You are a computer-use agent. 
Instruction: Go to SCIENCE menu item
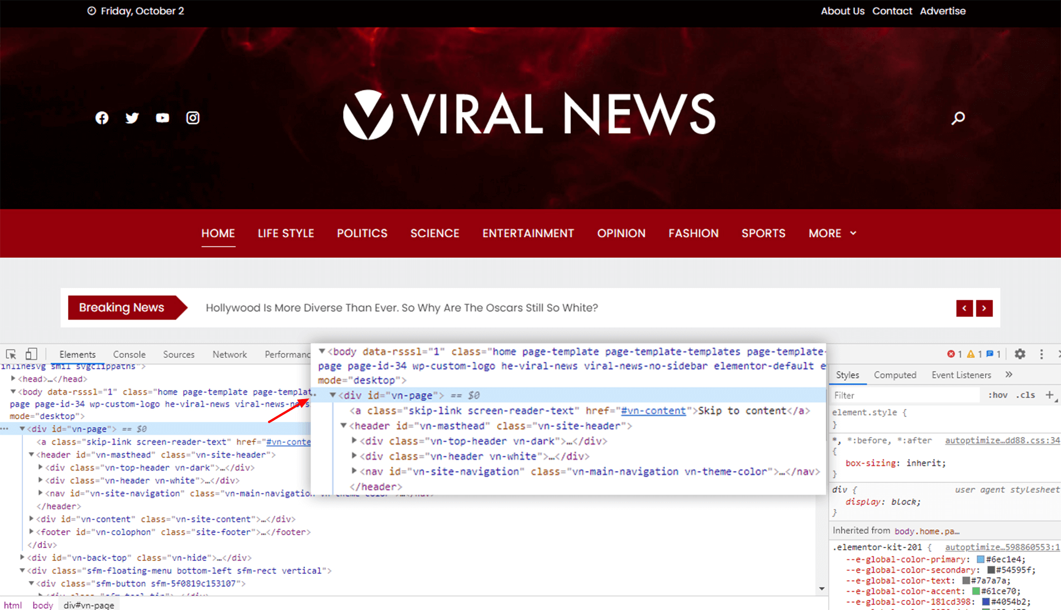pyautogui.click(x=435, y=233)
